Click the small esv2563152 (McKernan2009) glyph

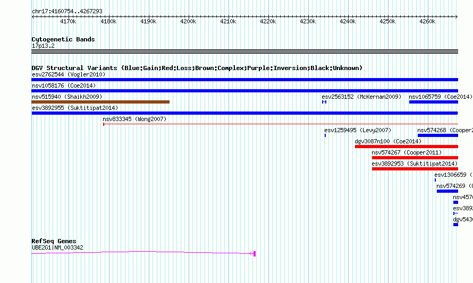[x=324, y=102]
